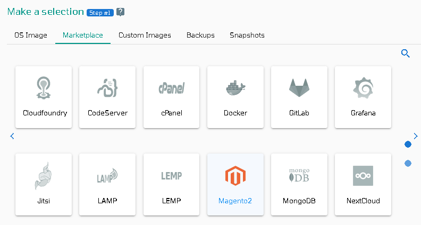Show next apps with right chevron
421x225 pixels.
click(x=416, y=136)
